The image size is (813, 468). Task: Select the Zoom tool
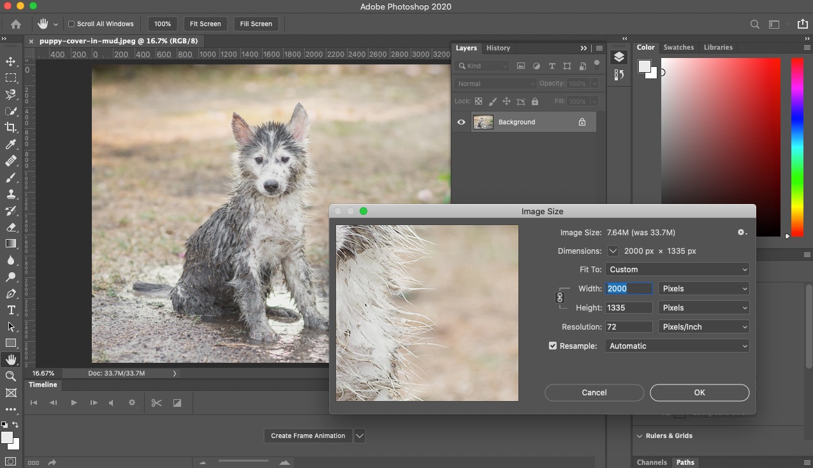click(x=10, y=376)
